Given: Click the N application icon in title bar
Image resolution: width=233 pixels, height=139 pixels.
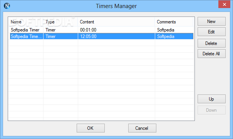Looking at the screenshot, I should coord(7,6).
